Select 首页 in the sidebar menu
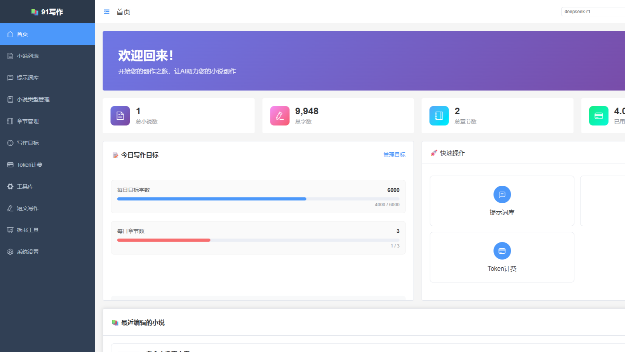This screenshot has height=352, width=625. (21, 34)
